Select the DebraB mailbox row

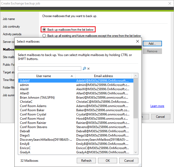coord(76,131)
